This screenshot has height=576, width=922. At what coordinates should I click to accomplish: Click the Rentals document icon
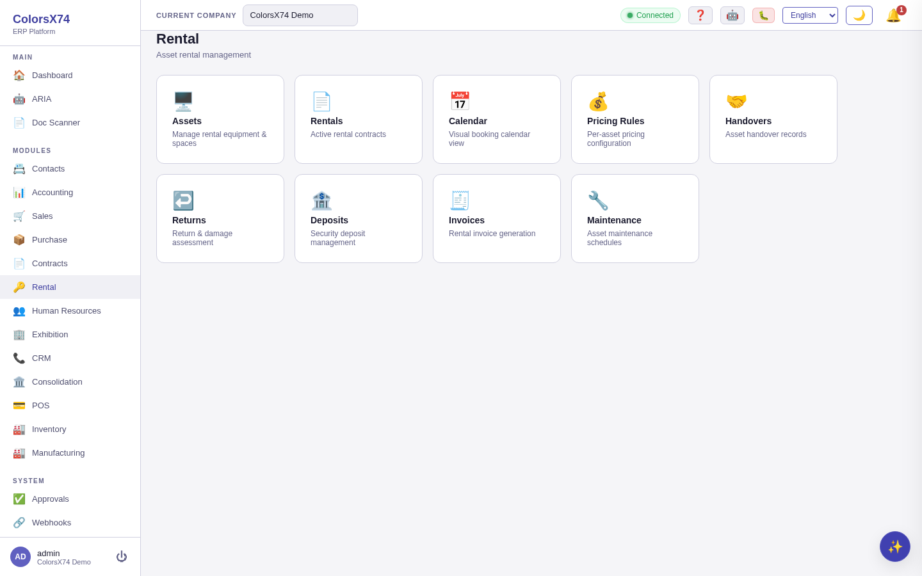[x=321, y=101]
